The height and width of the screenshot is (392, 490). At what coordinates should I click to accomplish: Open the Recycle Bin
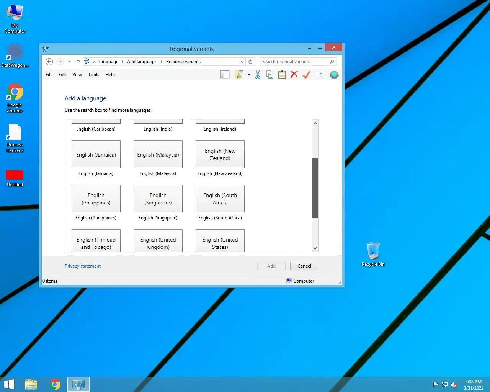click(x=373, y=254)
